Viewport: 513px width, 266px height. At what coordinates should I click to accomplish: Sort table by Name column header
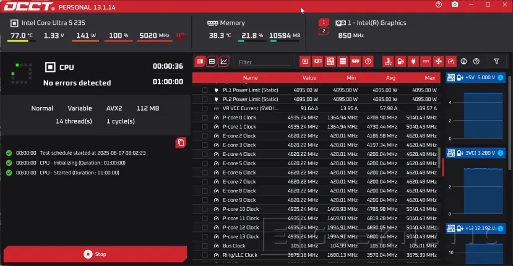pyautogui.click(x=250, y=78)
